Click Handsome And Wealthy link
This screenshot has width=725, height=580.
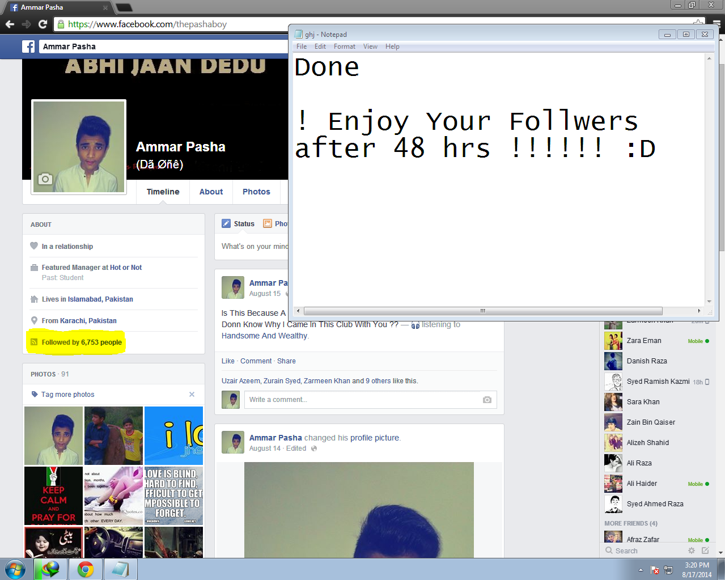(x=264, y=336)
